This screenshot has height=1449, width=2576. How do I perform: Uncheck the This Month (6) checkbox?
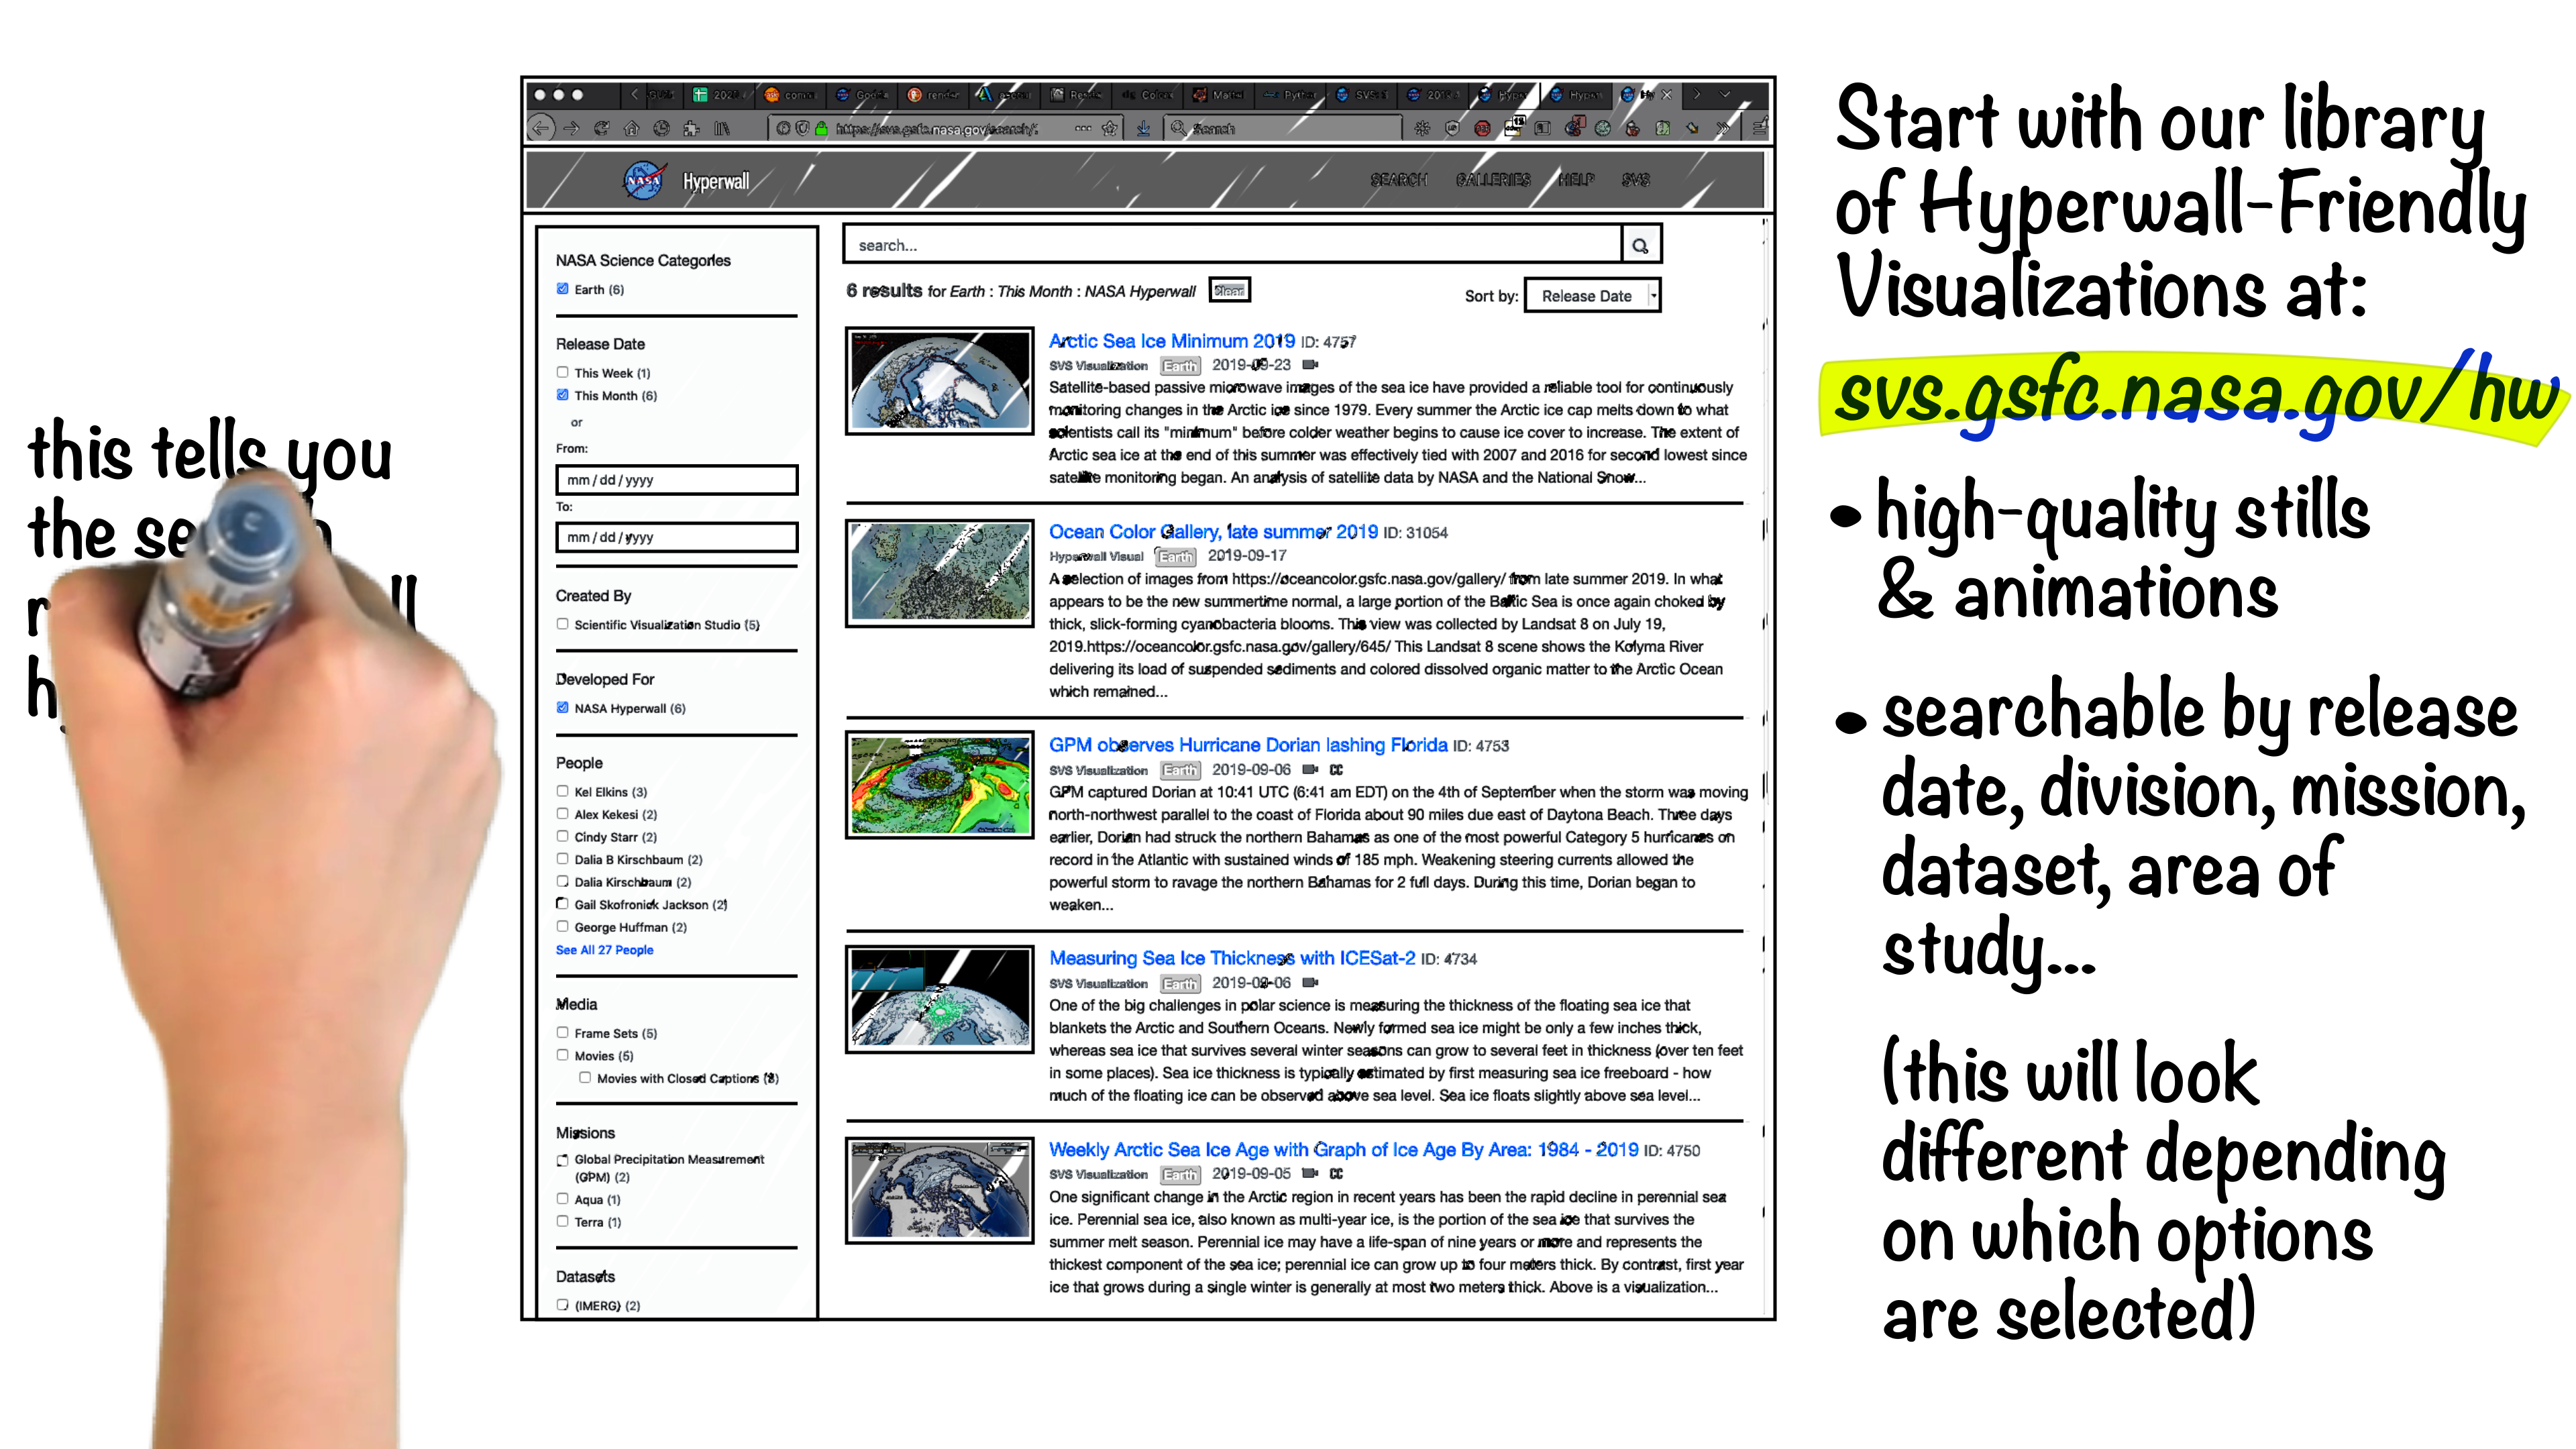coord(562,395)
